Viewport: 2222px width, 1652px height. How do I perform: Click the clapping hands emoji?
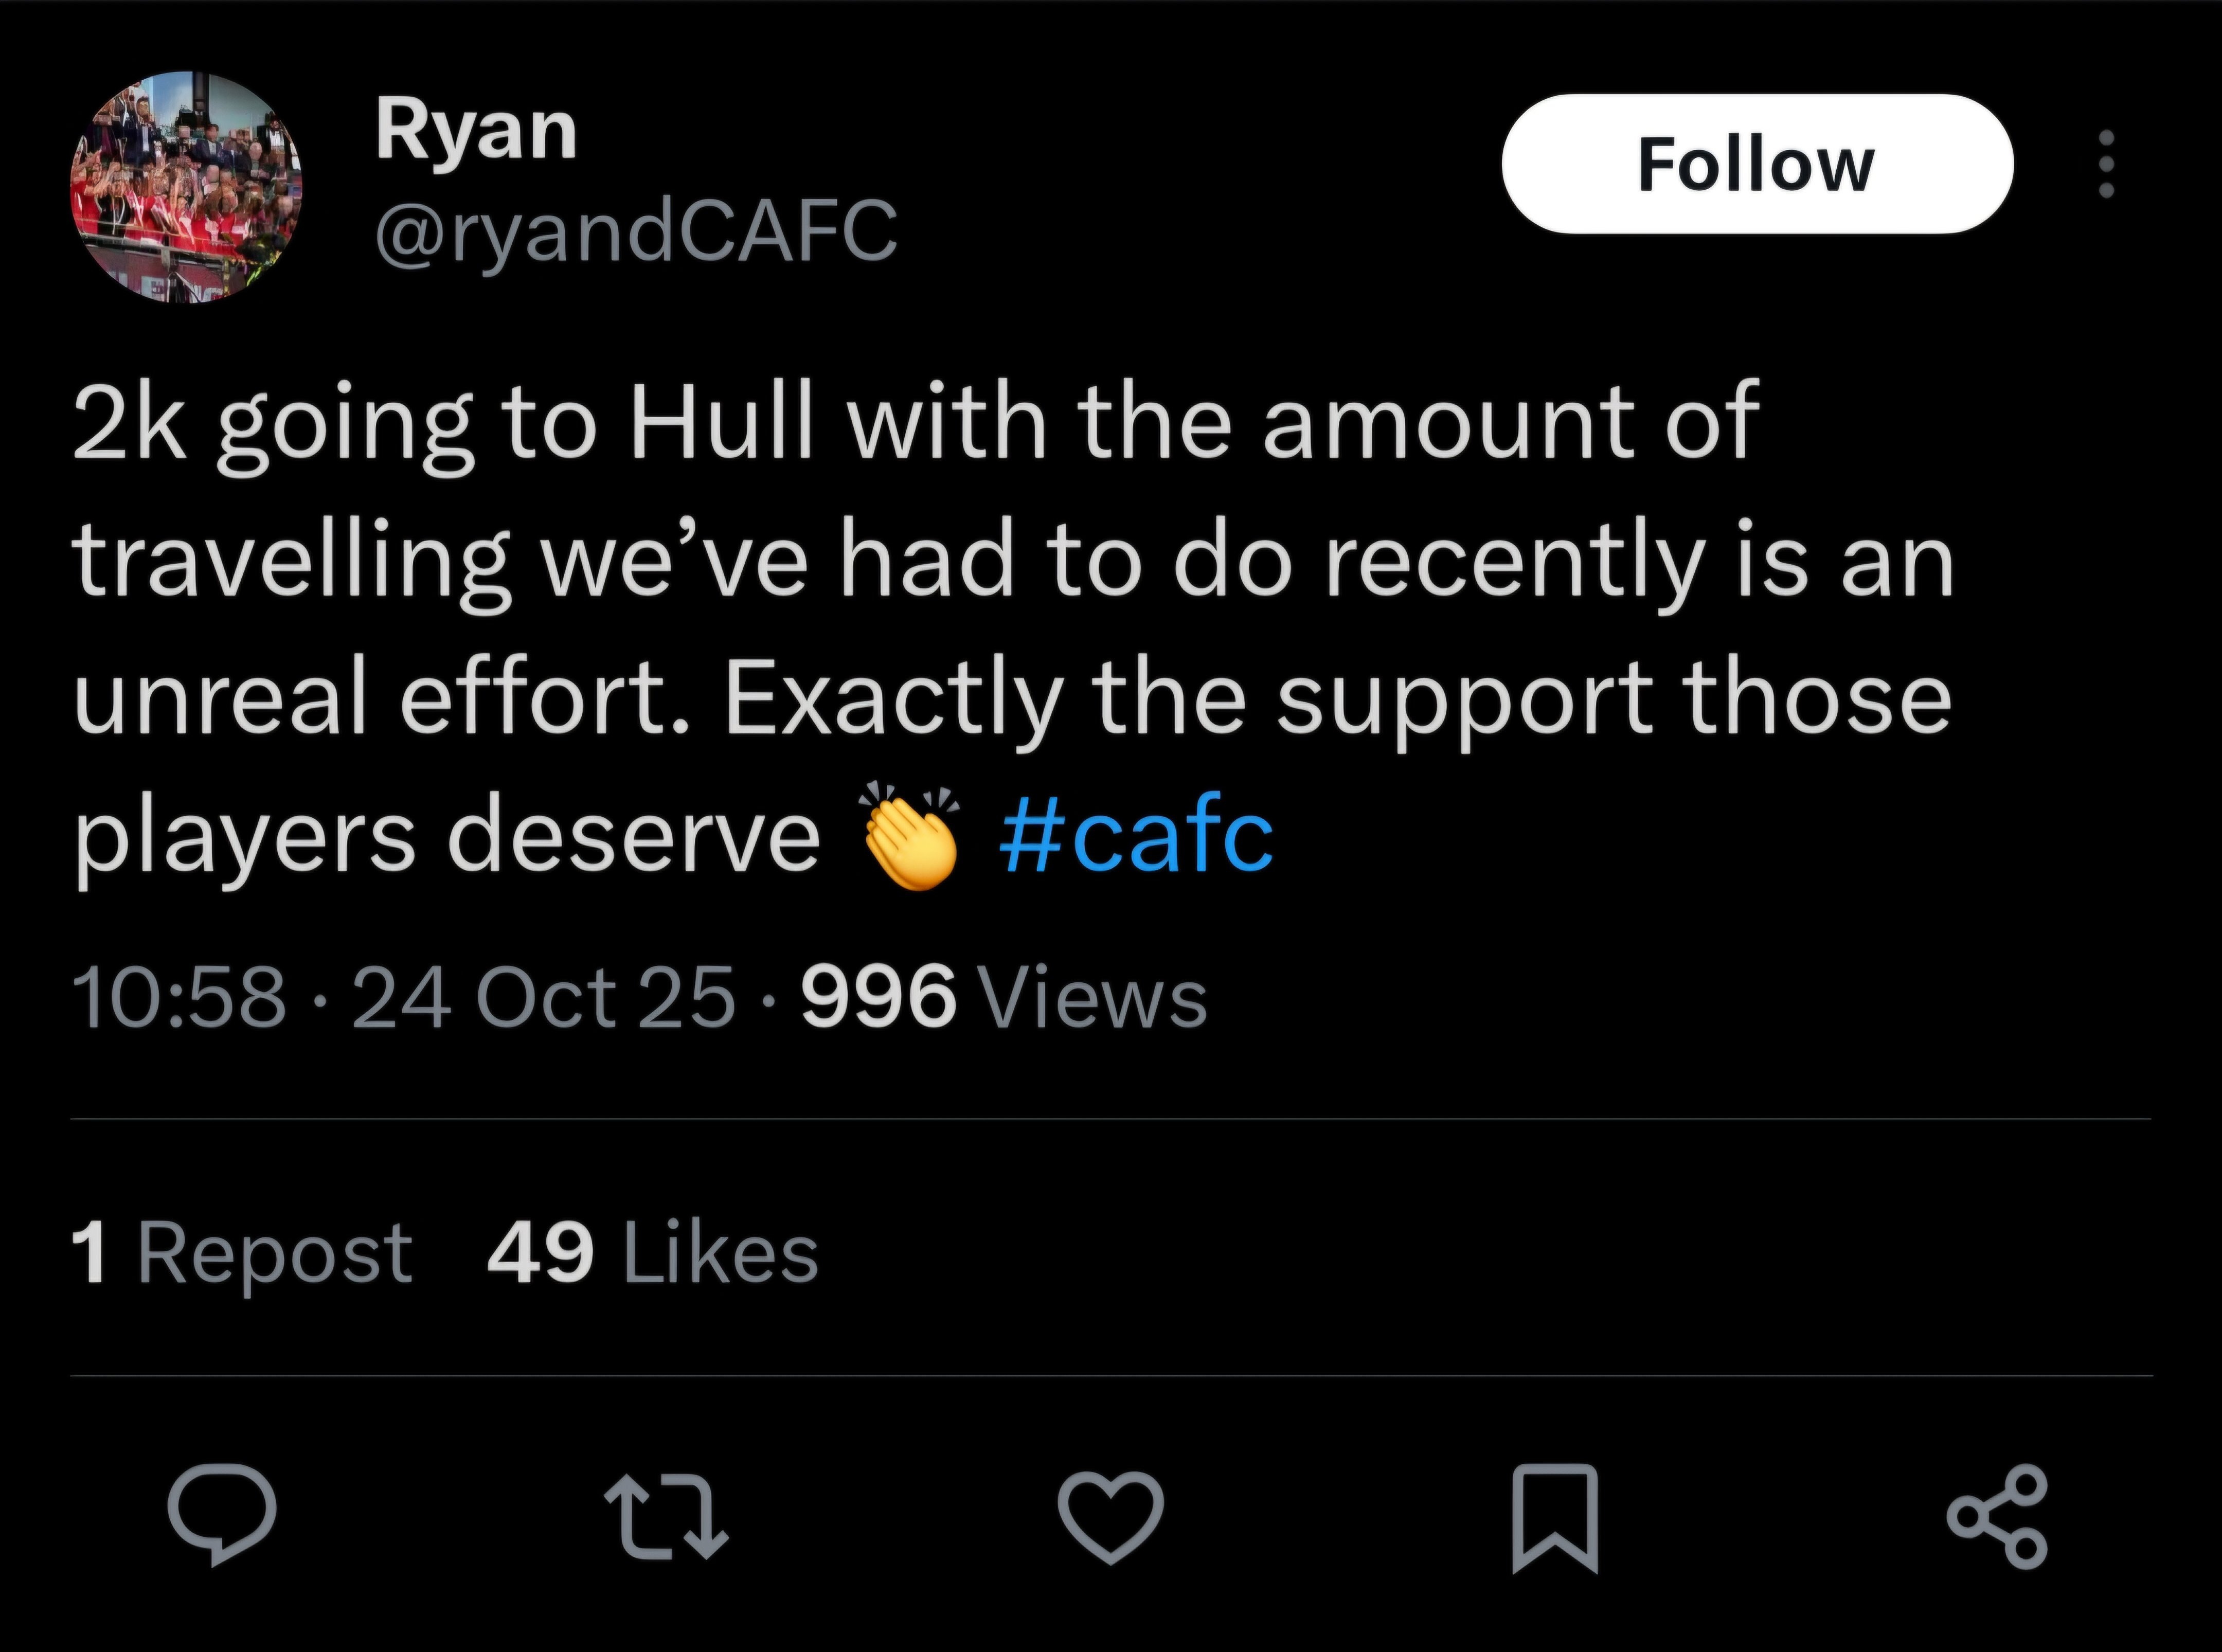pyautogui.click(x=908, y=836)
